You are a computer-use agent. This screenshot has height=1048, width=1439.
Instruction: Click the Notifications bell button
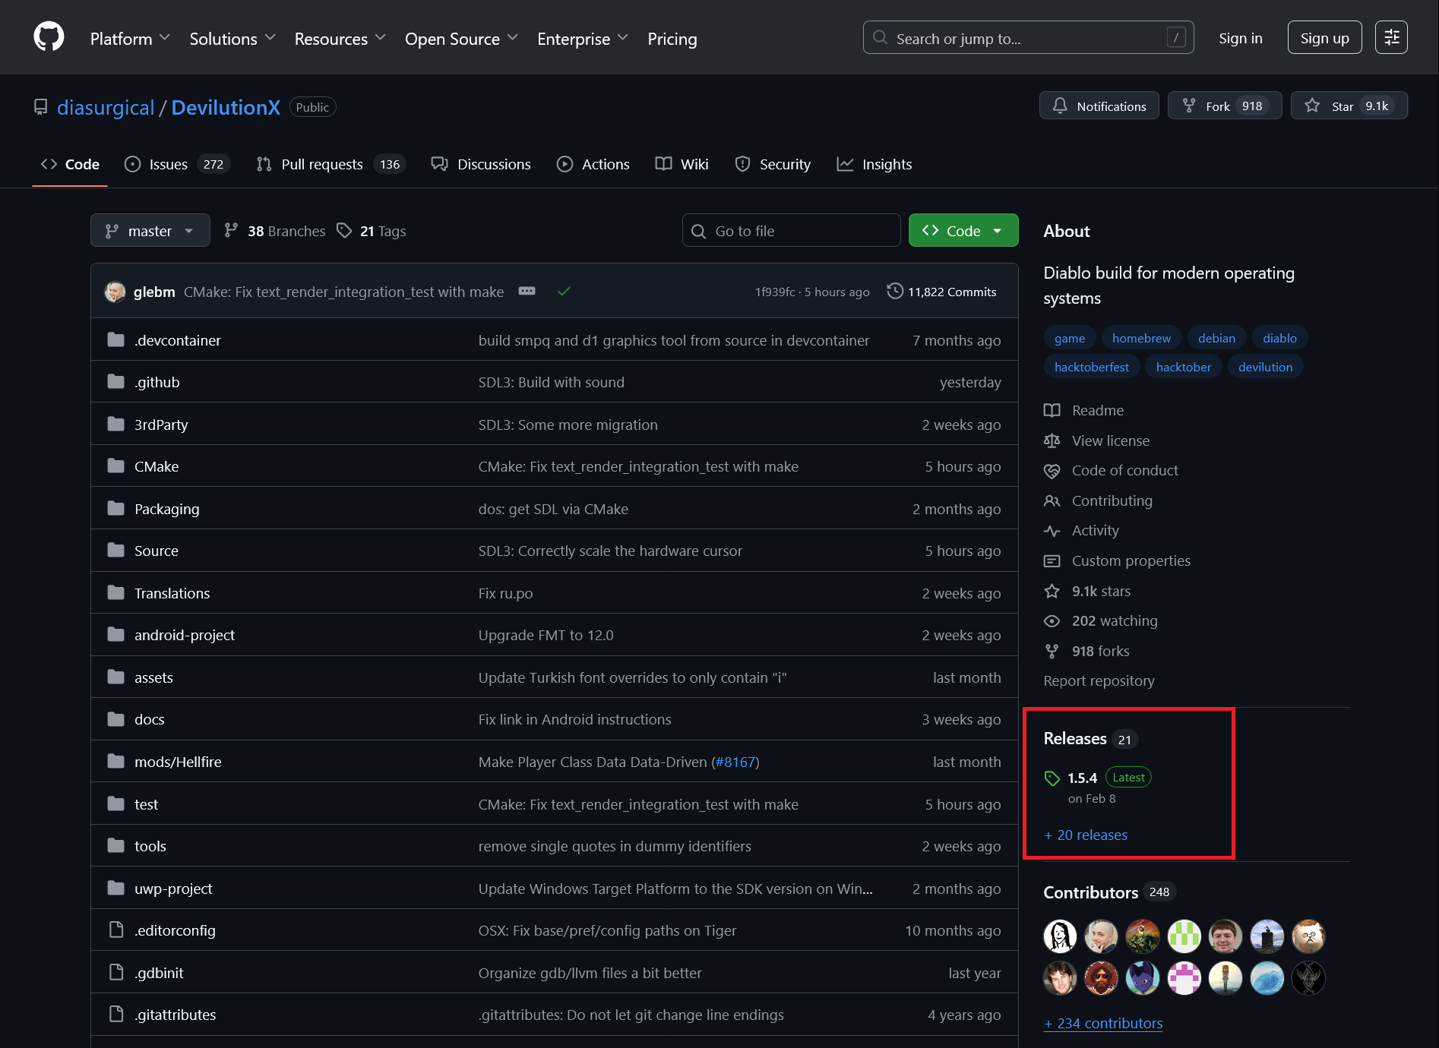tap(1099, 106)
